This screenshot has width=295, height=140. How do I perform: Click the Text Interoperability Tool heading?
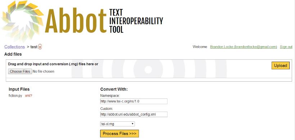[x=136, y=21]
